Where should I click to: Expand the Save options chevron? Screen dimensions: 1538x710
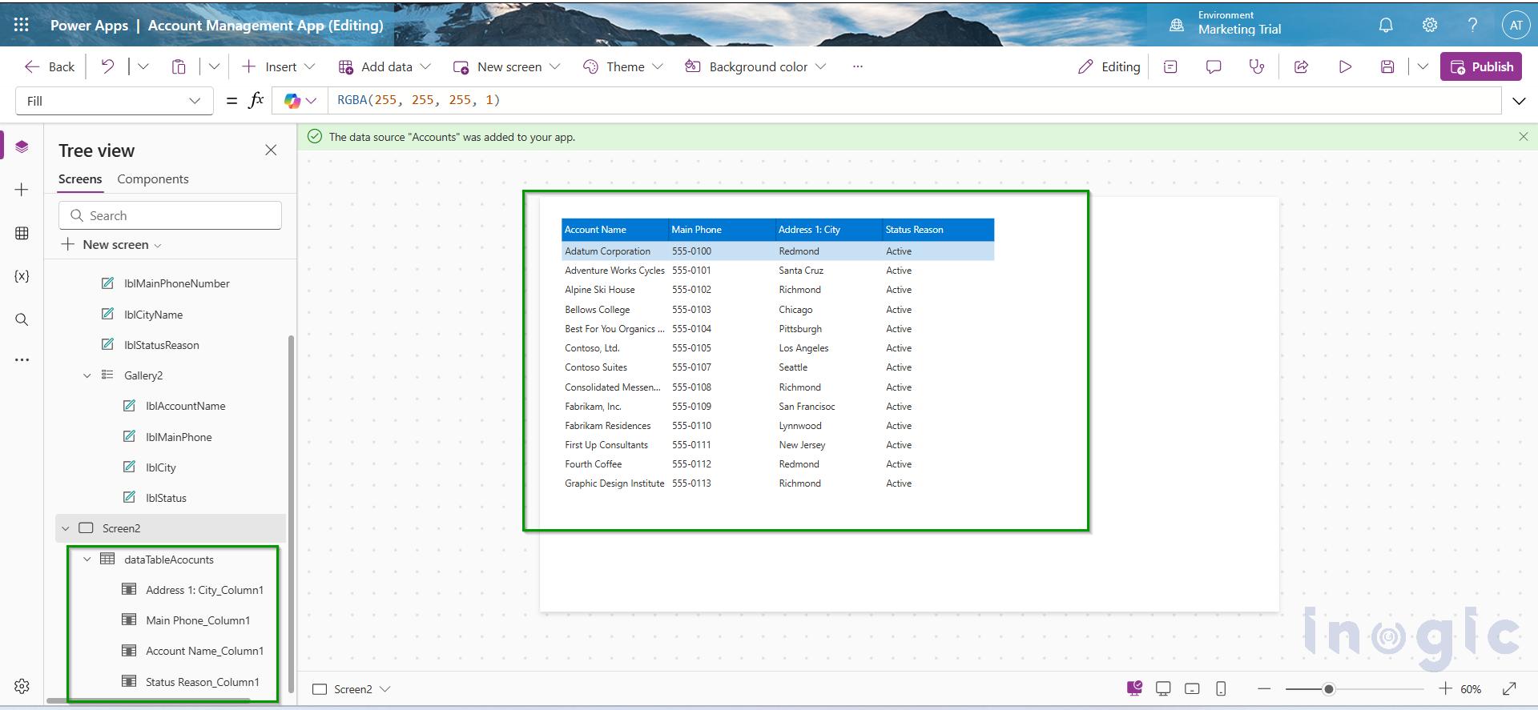pos(1423,66)
